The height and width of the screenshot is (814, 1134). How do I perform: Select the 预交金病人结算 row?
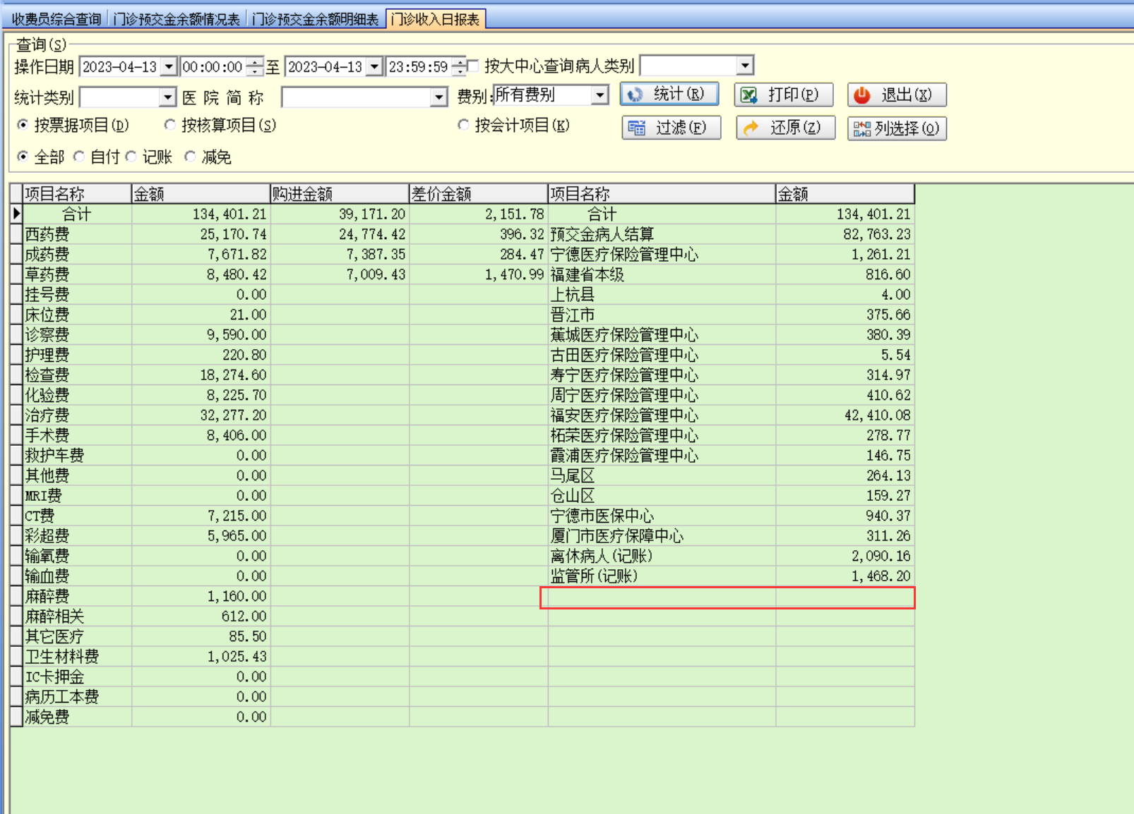(x=732, y=234)
